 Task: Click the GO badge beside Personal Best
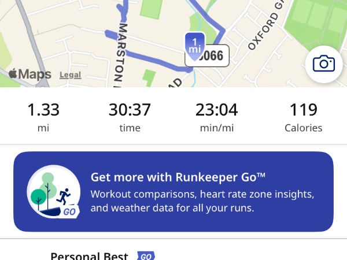[x=146, y=255]
